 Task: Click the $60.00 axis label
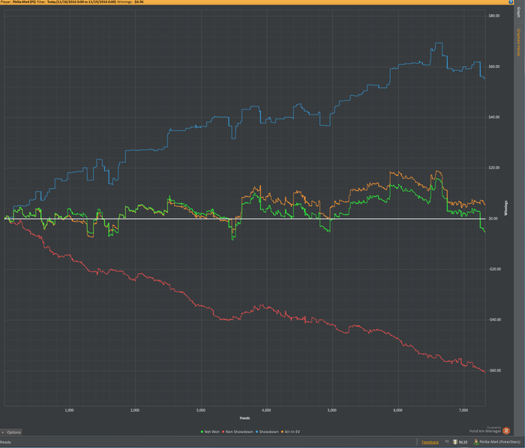(x=493, y=67)
